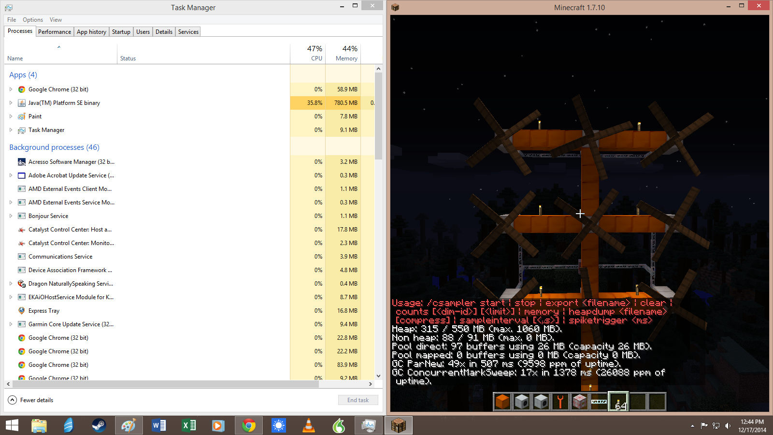
Task: Switch to the Performance tab
Action: (55, 32)
